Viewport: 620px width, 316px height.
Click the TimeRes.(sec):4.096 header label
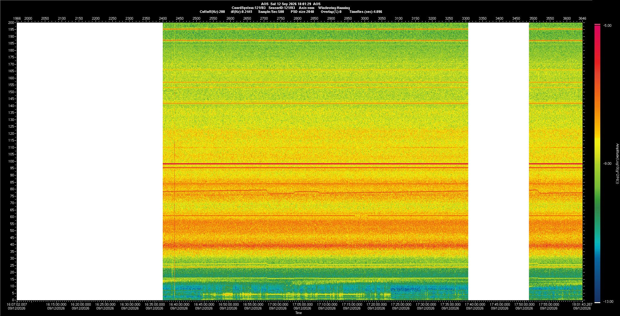tap(366, 12)
